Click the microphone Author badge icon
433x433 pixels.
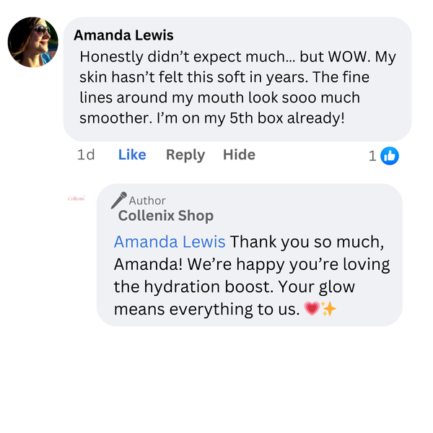click(119, 200)
